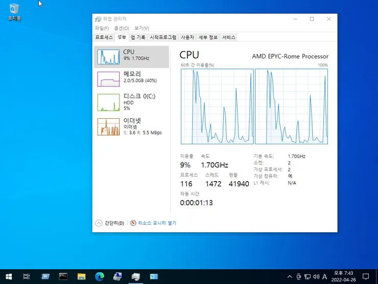Collapse view with 간단히(D) chevron
The height and width of the screenshot is (284, 378).
coord(99,223)
